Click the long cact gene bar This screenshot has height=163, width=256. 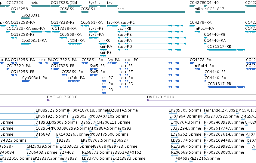click(151, 12)
